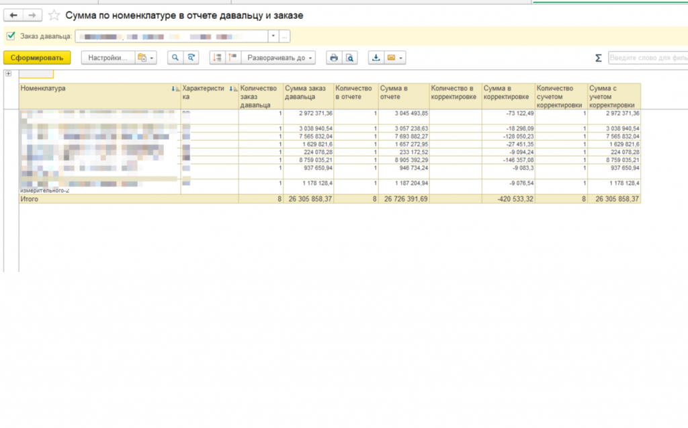Select the cell with value 233 172,52
The width and height of the screenshot is (688, 428).
point(404,153)
